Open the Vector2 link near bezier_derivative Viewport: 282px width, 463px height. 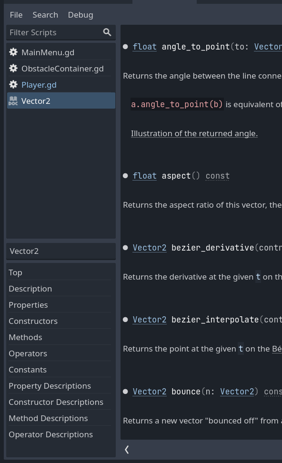149,247
